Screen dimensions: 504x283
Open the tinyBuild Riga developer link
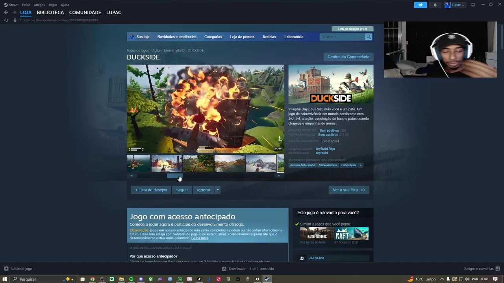click(325, 149)
